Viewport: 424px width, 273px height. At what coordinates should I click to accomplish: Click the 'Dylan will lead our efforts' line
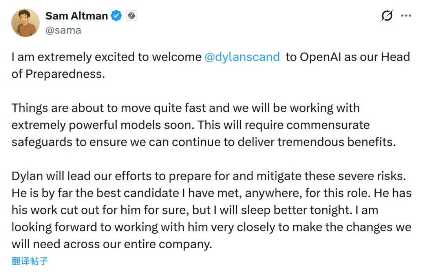tap(209, 176)
